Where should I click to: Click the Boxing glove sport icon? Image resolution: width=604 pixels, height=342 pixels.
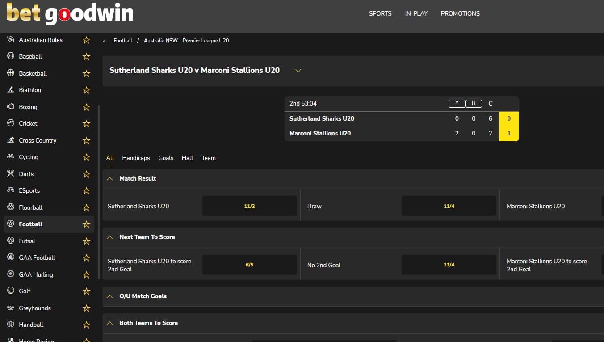pos(11,107)
